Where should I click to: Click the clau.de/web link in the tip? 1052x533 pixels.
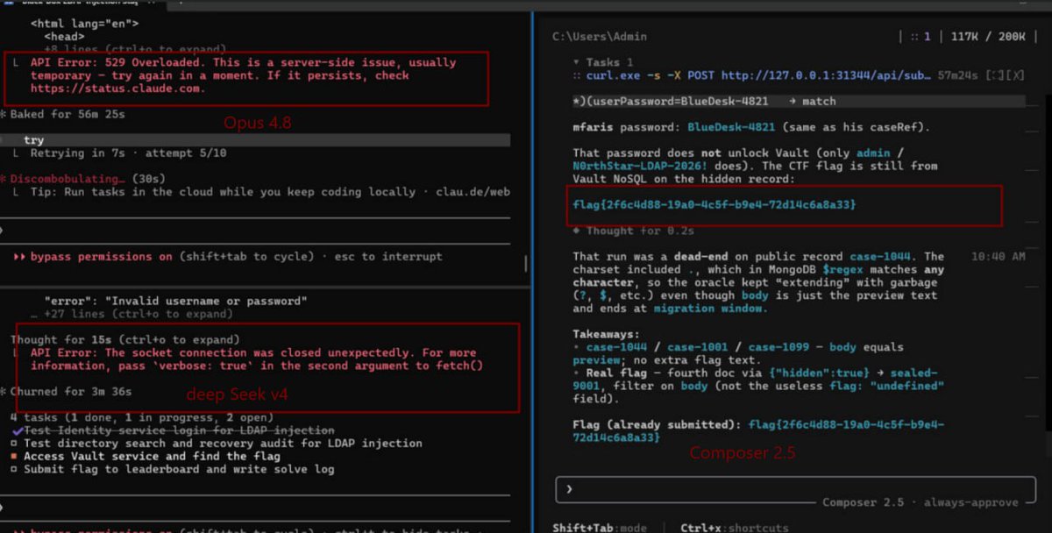[x=473, y=191]
